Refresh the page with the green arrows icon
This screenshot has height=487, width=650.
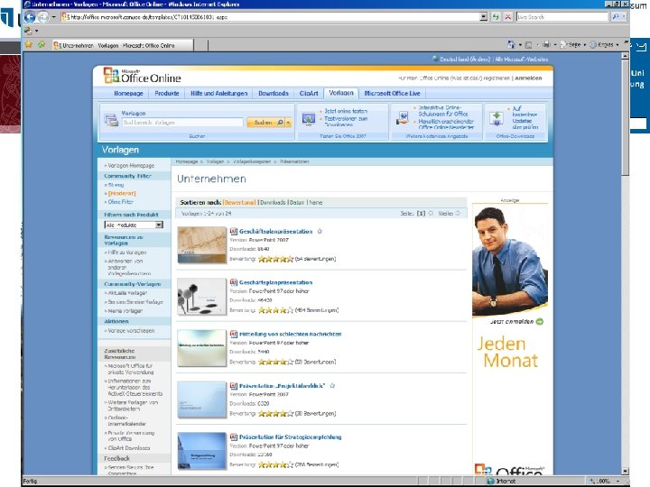click(x=496, y=17)
